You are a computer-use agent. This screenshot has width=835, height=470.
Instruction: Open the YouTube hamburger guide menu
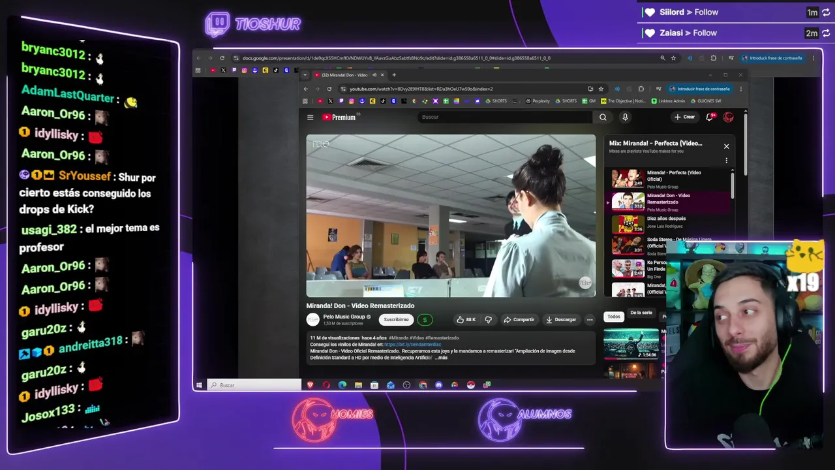(311, 117)
